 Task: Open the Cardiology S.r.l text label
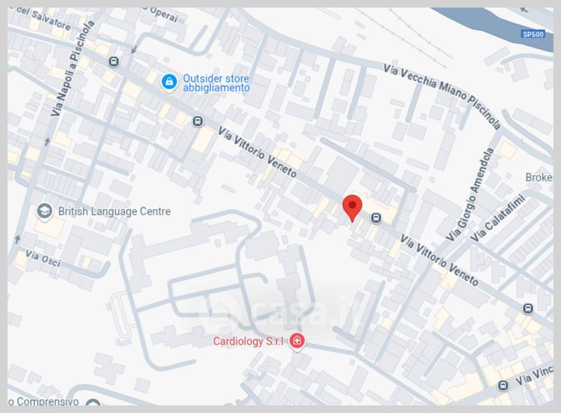(248, 341)
